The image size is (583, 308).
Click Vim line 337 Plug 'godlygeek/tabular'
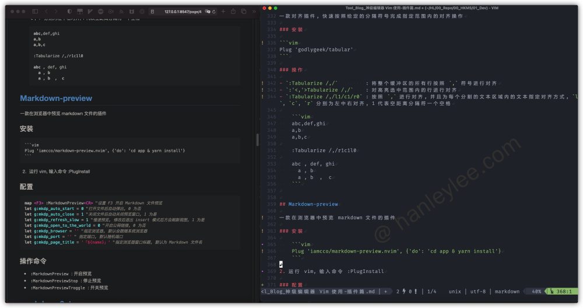tap(315, 50)
